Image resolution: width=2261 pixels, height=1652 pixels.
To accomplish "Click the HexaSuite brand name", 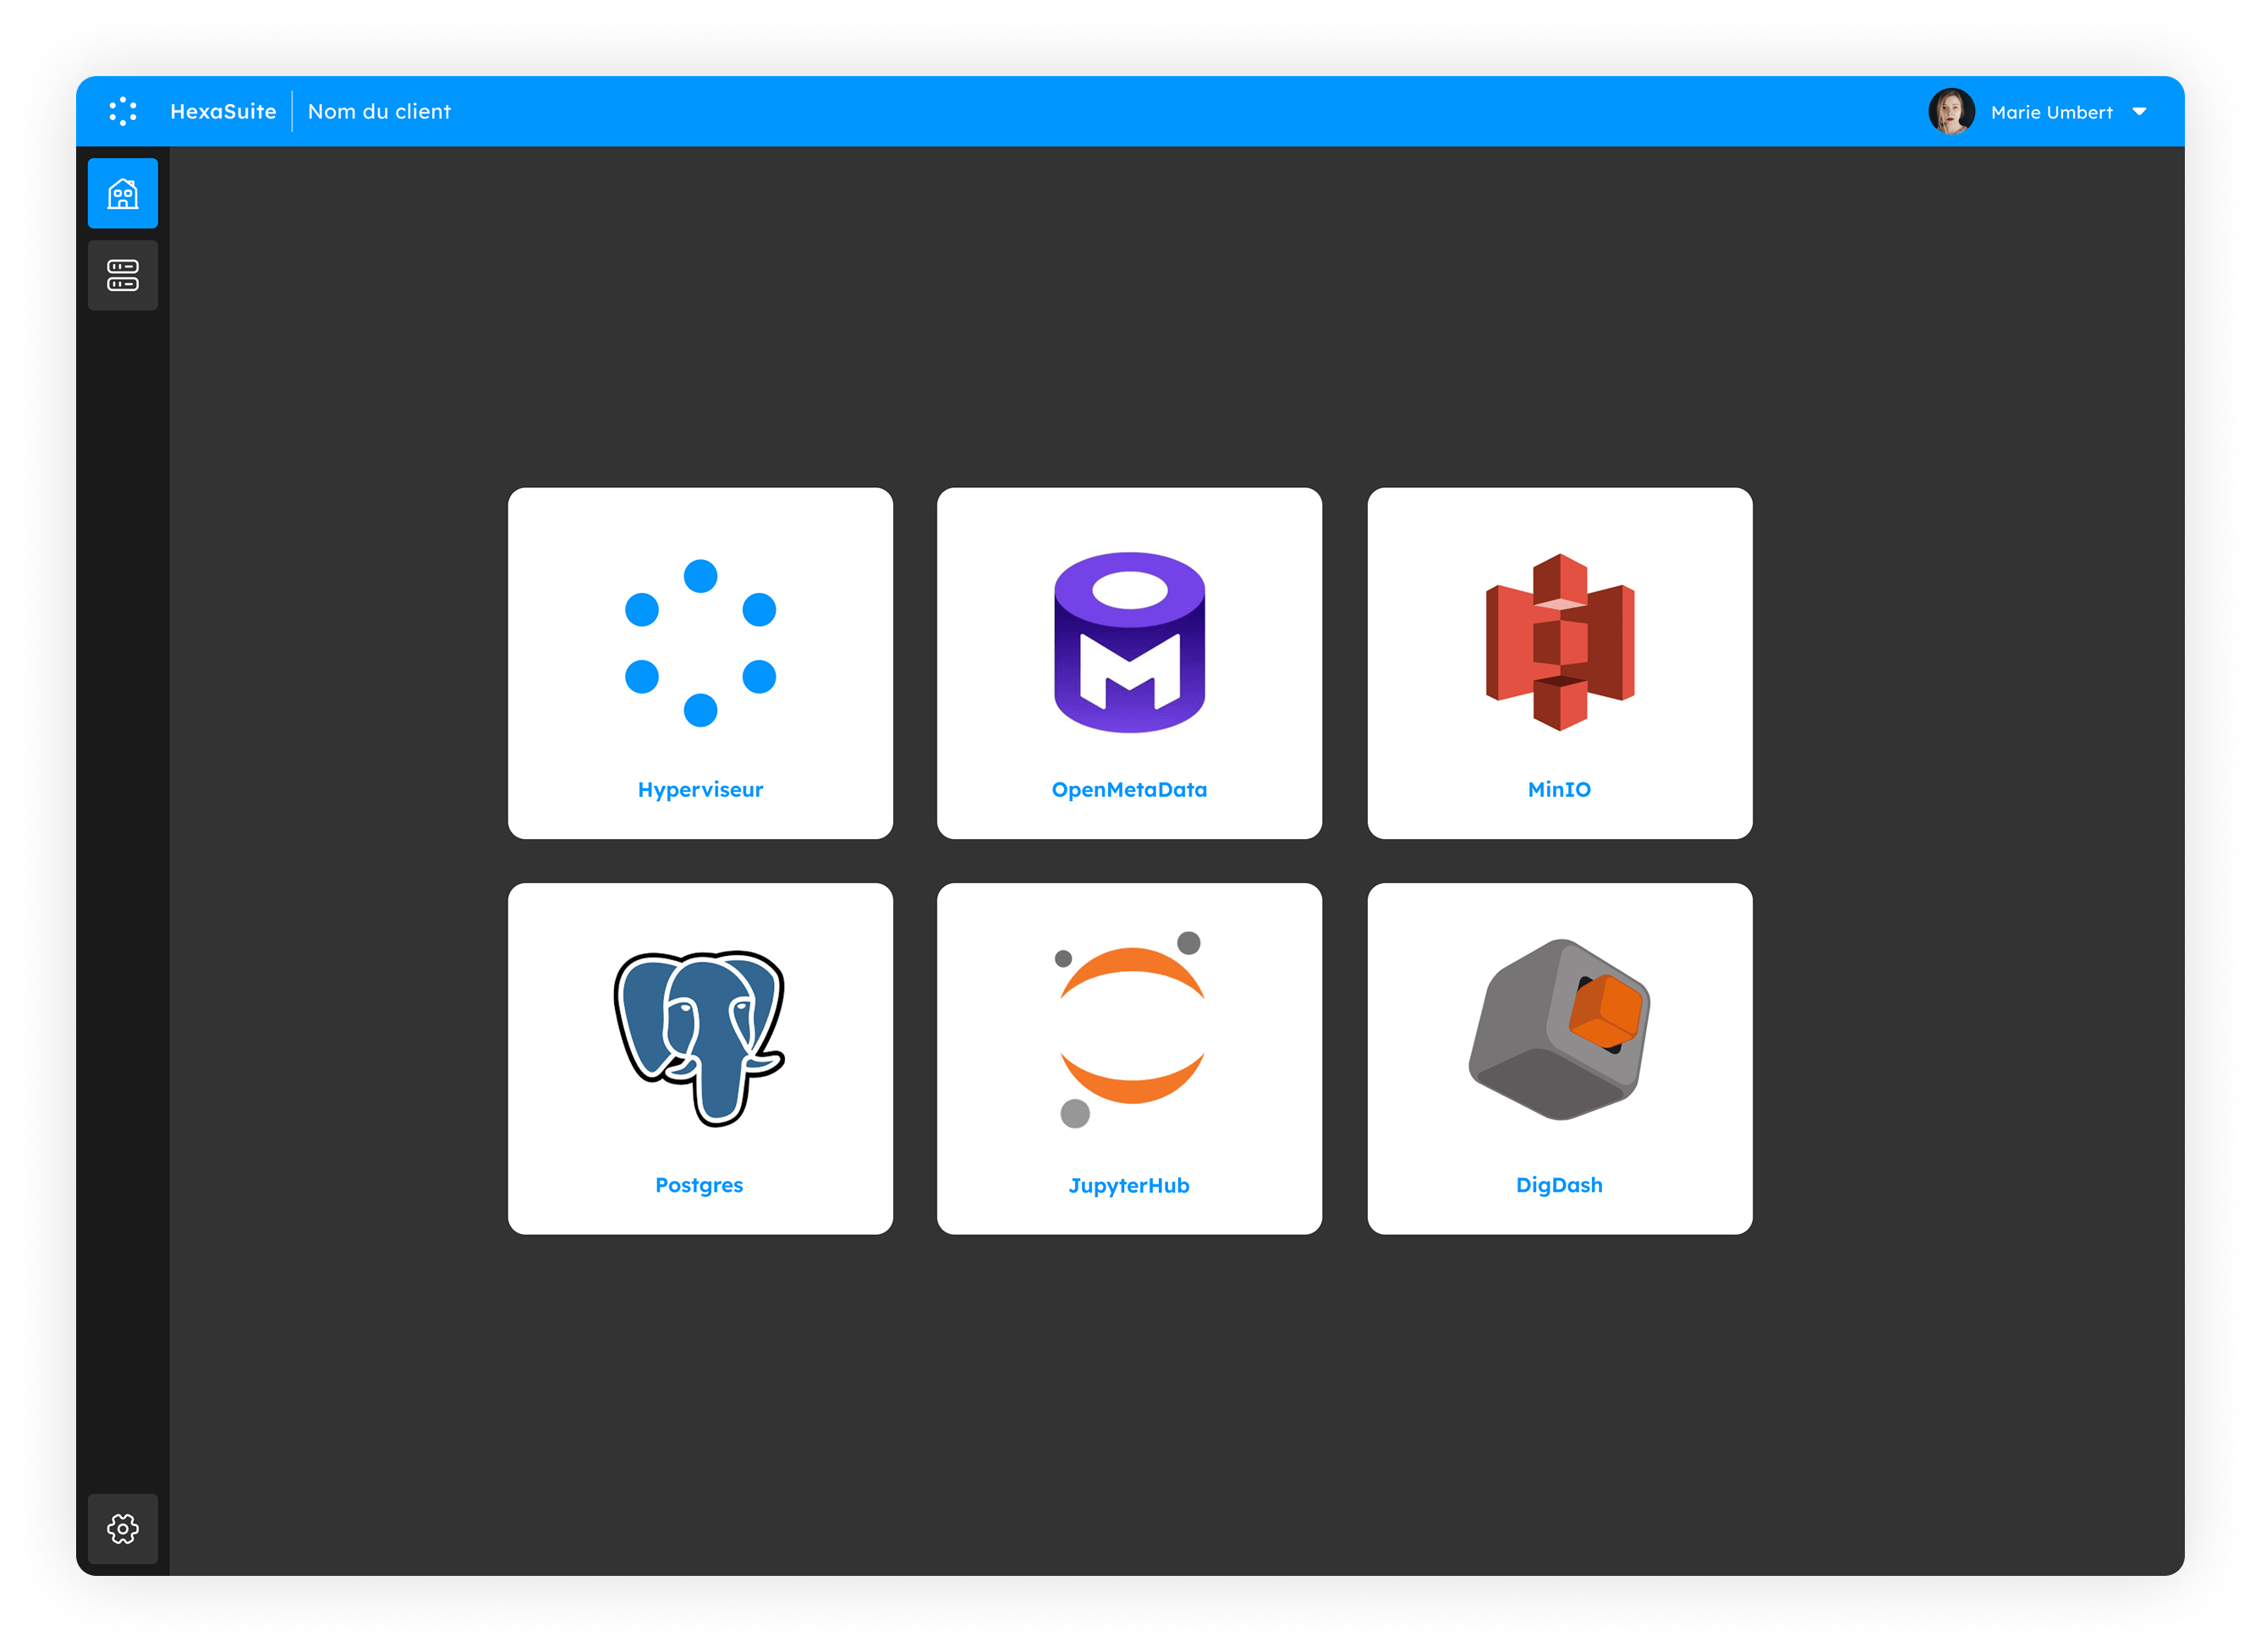I will (223, 111).
